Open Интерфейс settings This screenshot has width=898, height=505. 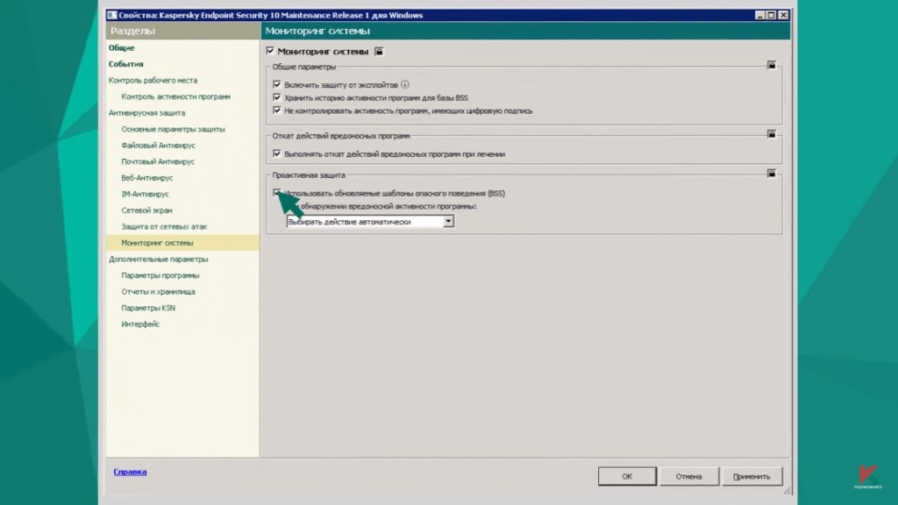[x=140, y=324]
